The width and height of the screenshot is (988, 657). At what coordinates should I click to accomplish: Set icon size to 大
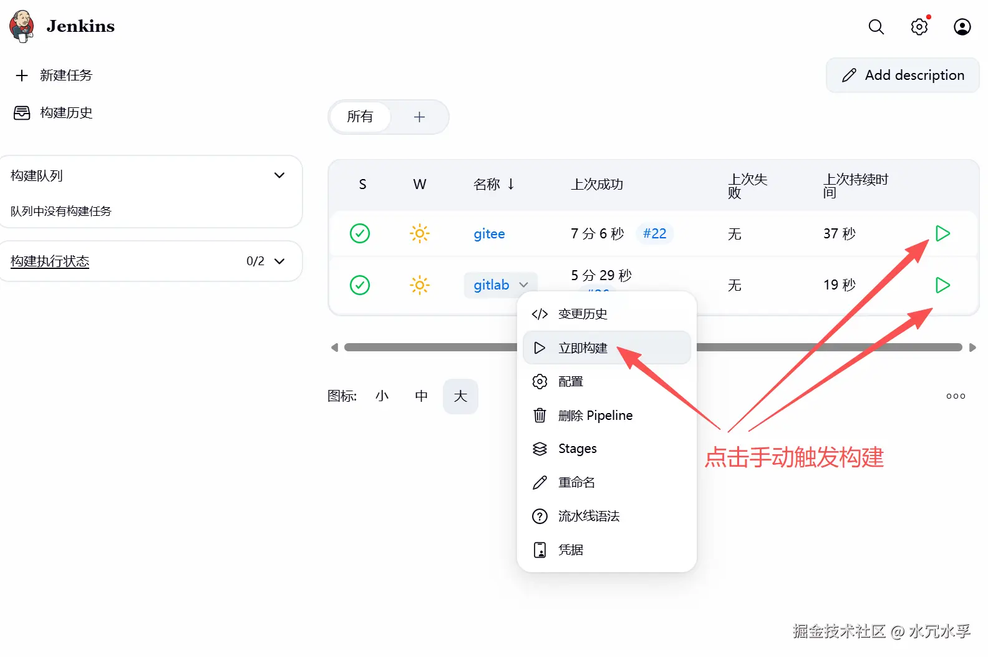click(x=460, y=396)
